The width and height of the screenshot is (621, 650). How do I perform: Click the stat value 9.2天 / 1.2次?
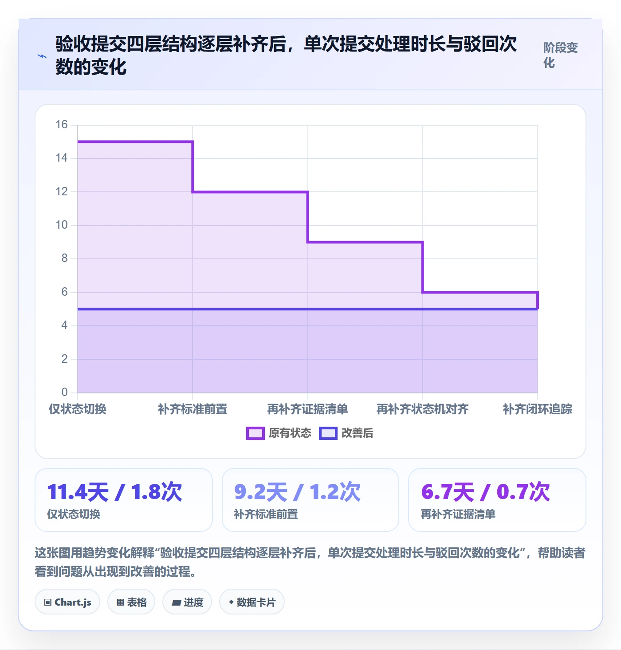pyautogui.click(x=298, y=492)
